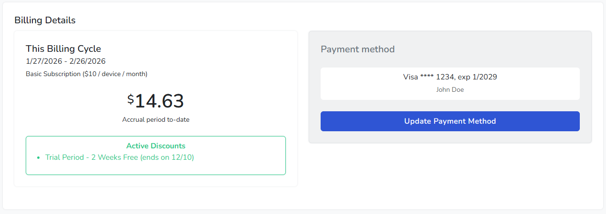The width and height of the screenshot is (606, 214).
Task: Click the billing date range 1/27/2026 - 2/26/2026
Action: [x=66, y=61]
